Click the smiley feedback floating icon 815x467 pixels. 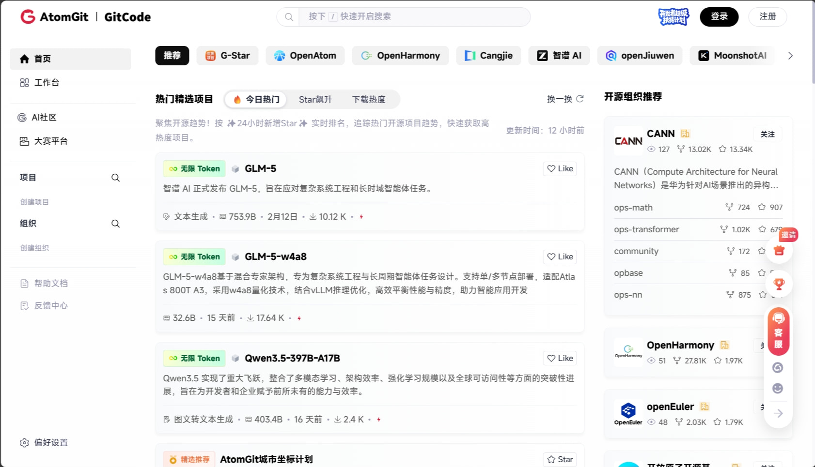(778, 389)
